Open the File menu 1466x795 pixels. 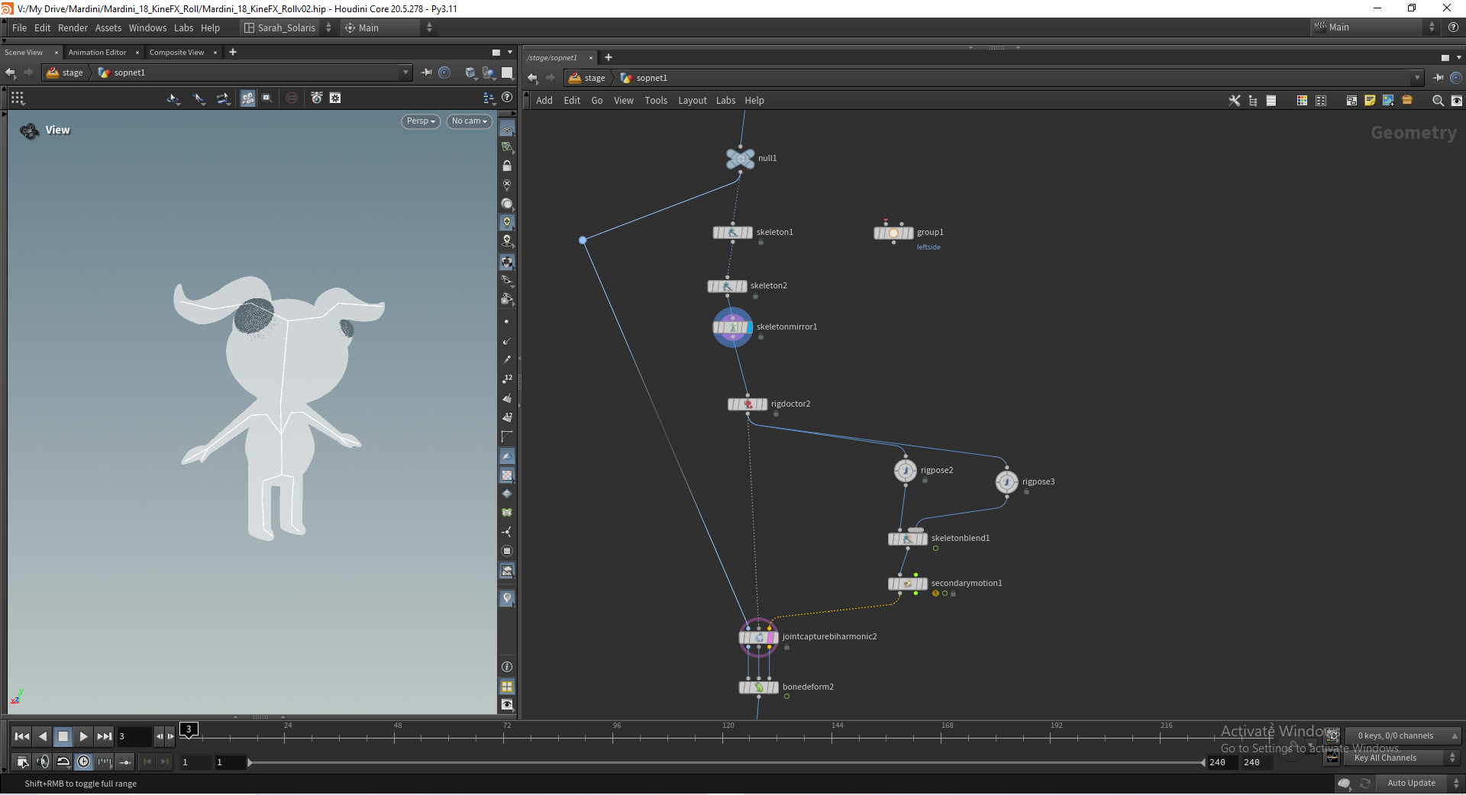(x=19, y=27)
